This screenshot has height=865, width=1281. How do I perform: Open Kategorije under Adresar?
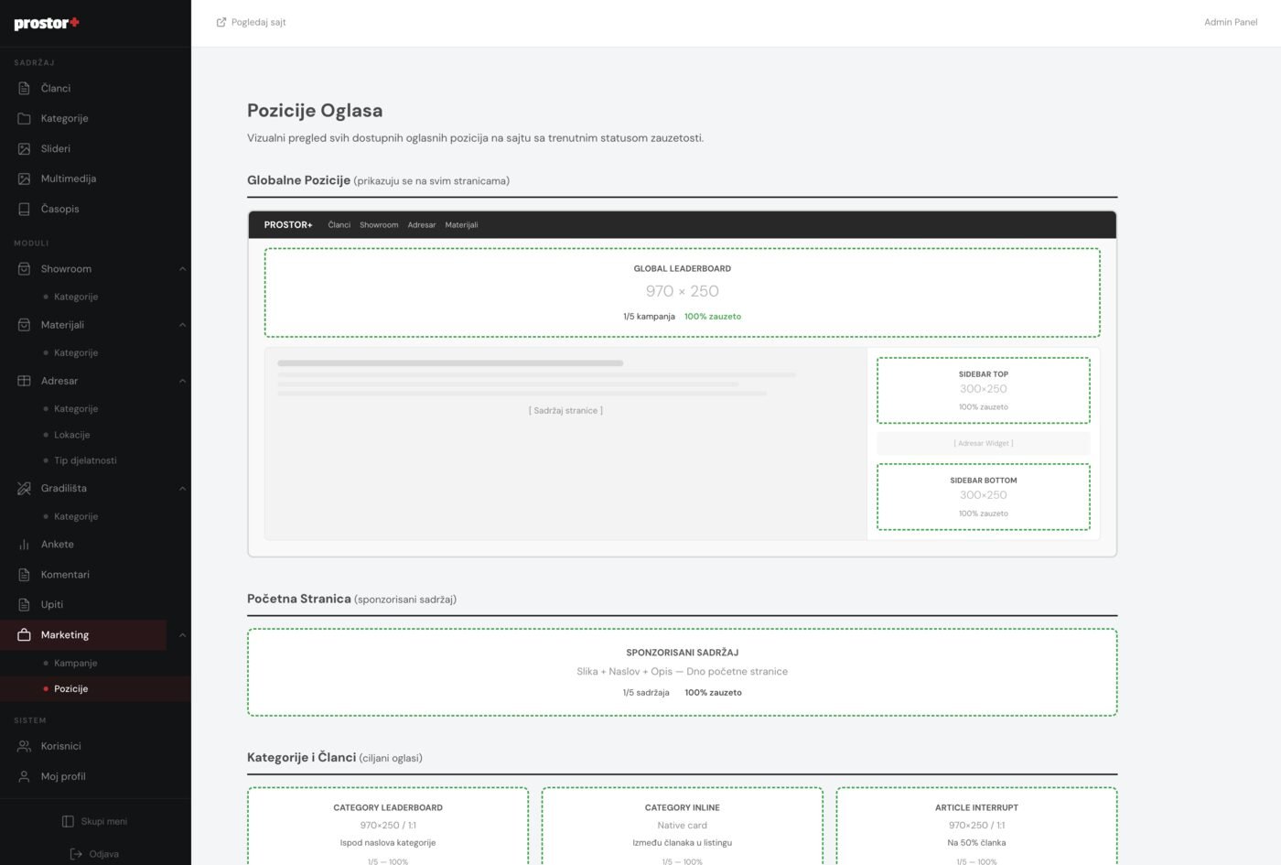[76, 408]
